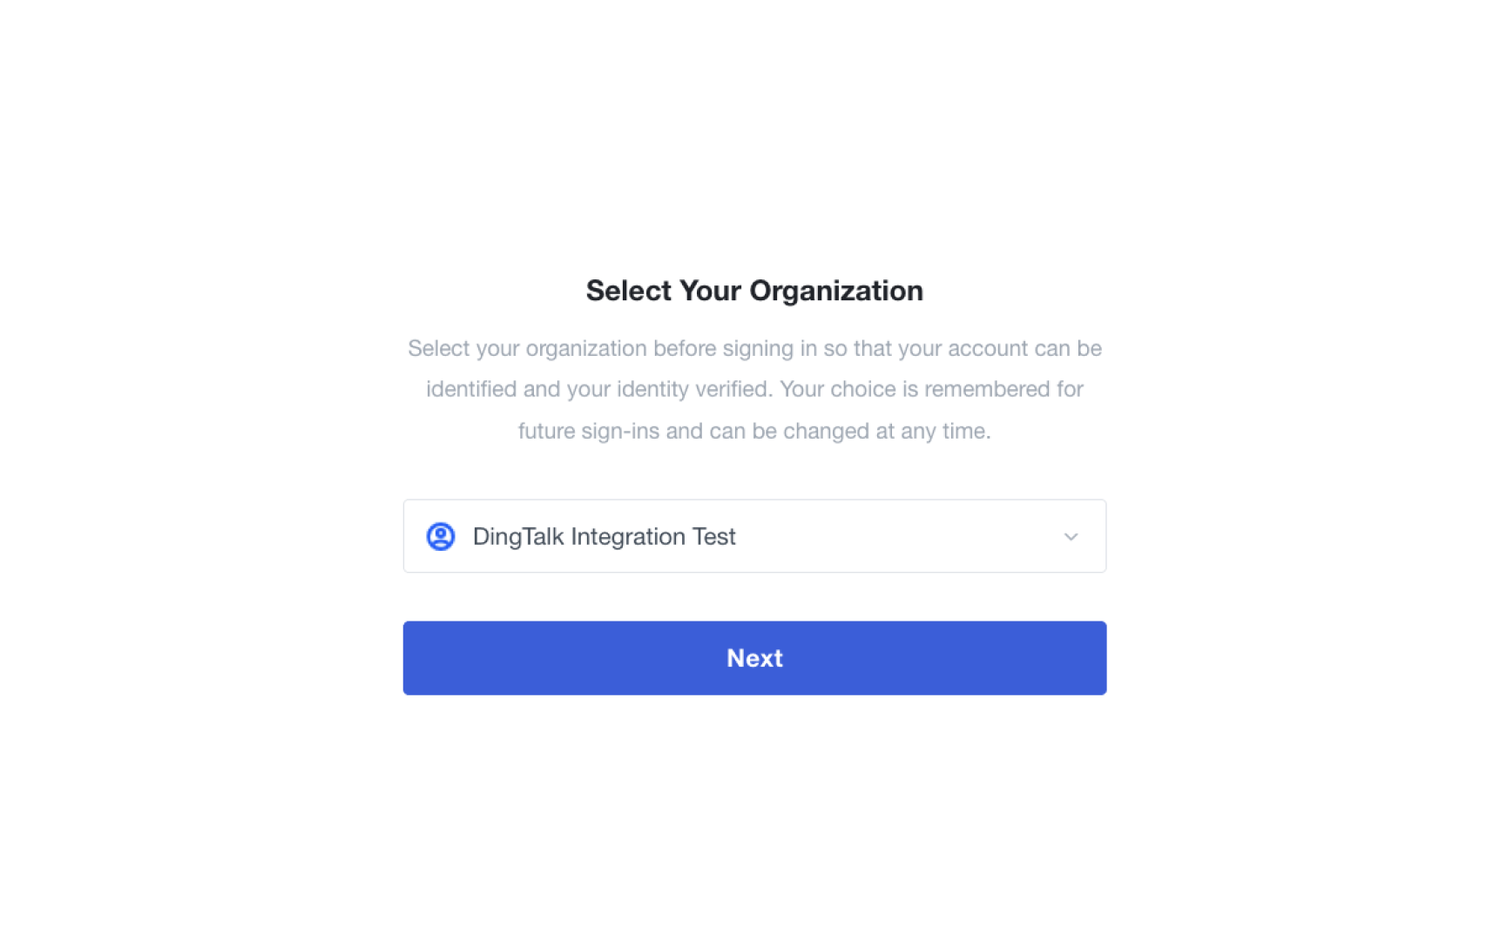
Task: Click the blue user avatar icon
Action: [x=440, y=536]
